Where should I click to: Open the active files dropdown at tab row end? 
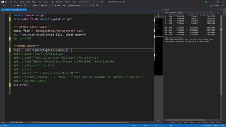(x=162, y=10)
